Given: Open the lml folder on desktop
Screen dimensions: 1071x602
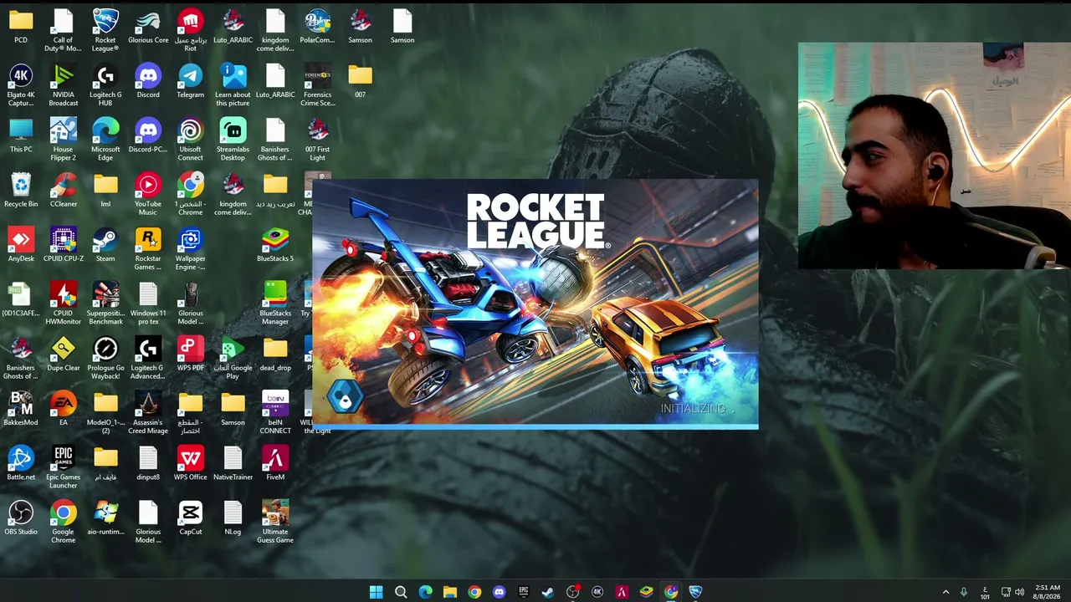Looking at the screenshot, I should (x=105, y=190).
